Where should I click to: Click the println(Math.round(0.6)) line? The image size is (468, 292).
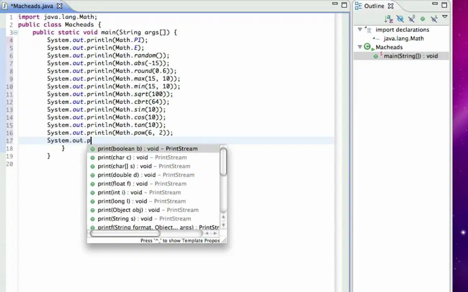click(112, 71)
